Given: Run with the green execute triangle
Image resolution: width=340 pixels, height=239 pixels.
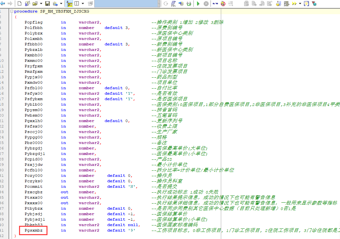Looking at the screenshot, I should [x=198, y=4].
